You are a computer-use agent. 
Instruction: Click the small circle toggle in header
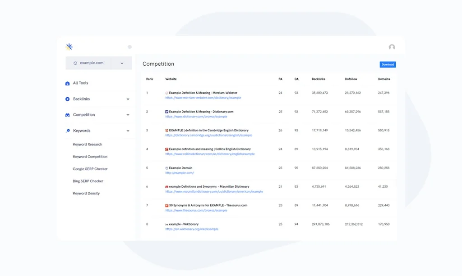(x=130, y=47)
